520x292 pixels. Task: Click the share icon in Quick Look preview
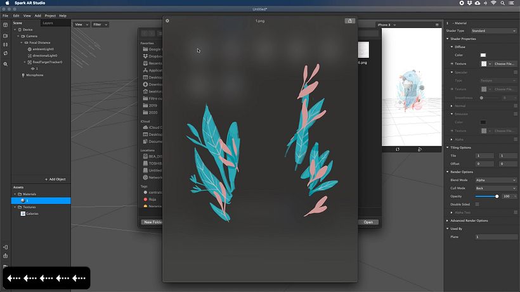click(x=349, y=21)
